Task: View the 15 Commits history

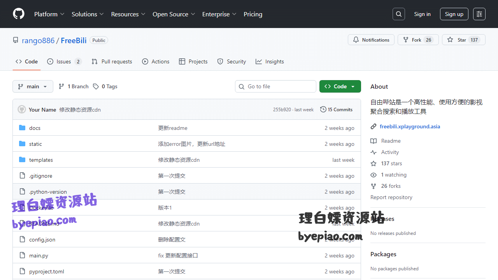Action: coord(337,109)
